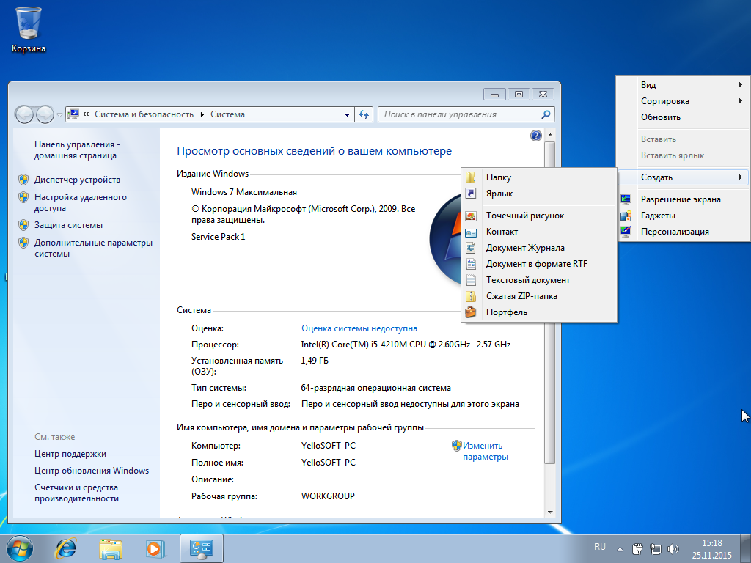
Task: Focus the Поиск в панели управления field
Action: pos(466,114)
